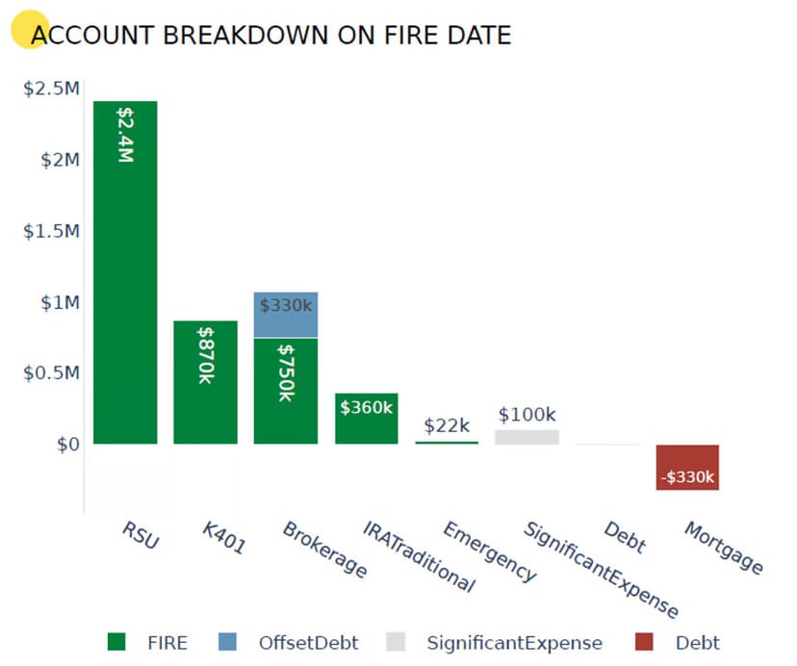Click the $2.5M y-axis tick label
797x666 pixels.
[x=51, y=89]
